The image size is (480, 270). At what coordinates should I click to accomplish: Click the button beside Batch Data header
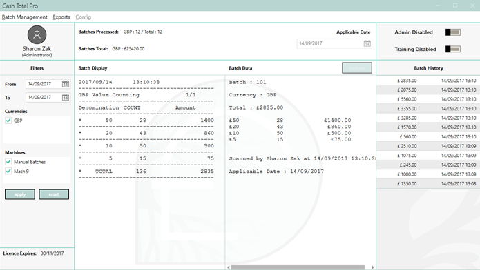(x=357, y=67)
